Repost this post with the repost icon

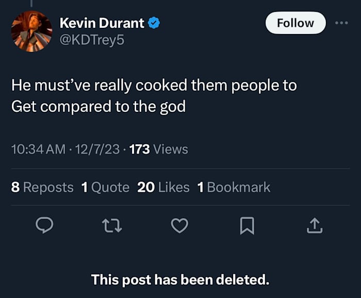click(x=111, y=225)
